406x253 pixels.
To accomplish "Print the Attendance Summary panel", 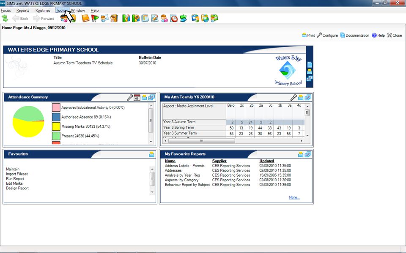I will [144, 97].
